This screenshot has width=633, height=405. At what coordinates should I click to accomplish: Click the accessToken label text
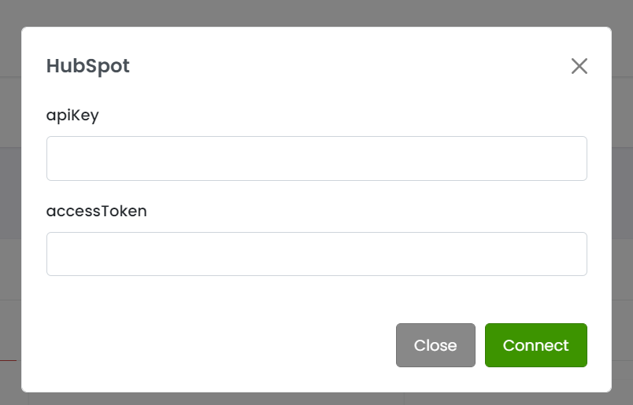click(96, 211)
